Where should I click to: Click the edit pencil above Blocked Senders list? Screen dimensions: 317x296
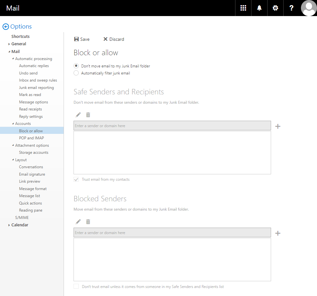pyautogui.click(x=78, y=222)
